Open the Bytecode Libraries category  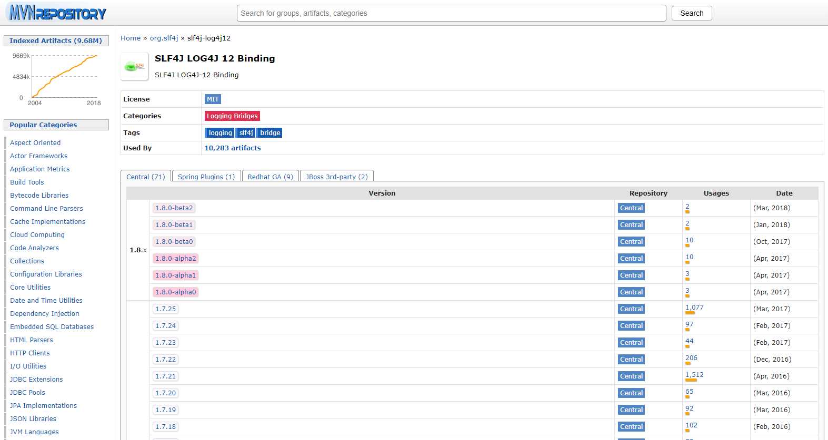(x=39, y=196)
